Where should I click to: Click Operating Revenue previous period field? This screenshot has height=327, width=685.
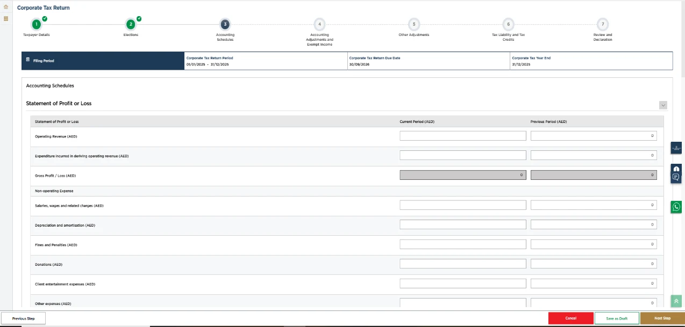click(x=594, y=136)
